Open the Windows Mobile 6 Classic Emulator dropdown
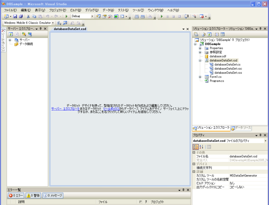 click(53, 23)
